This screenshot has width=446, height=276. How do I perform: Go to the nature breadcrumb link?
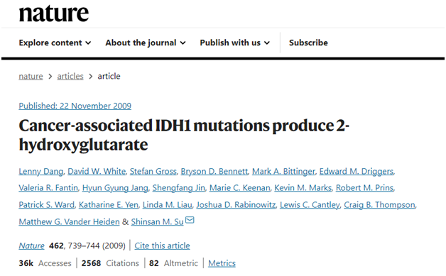tap(31, 76)
